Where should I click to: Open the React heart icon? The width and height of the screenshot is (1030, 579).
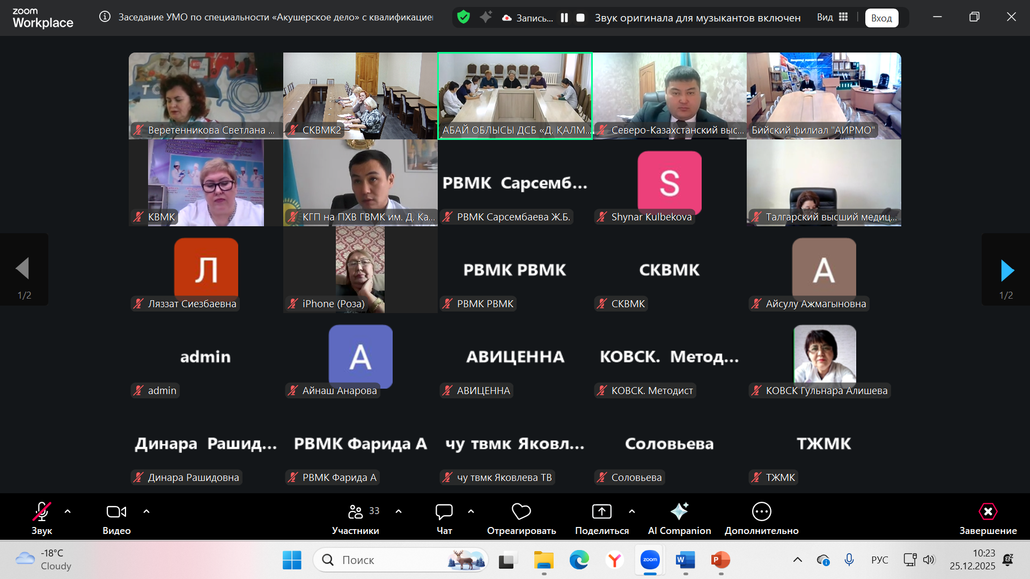pyautogui.click(x=521, y=512)
